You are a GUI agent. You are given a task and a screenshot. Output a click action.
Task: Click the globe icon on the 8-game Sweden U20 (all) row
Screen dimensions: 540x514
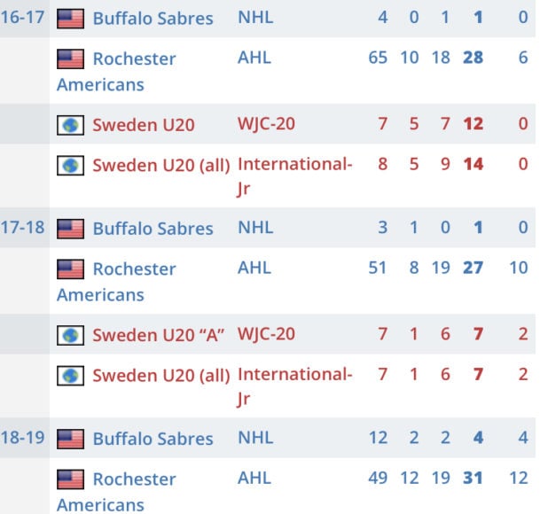click(70, 165)
